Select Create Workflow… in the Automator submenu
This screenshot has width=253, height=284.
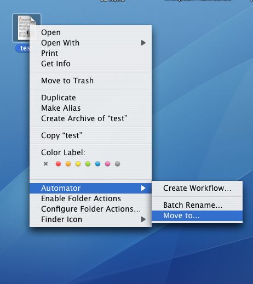click(x=197, y=188)
